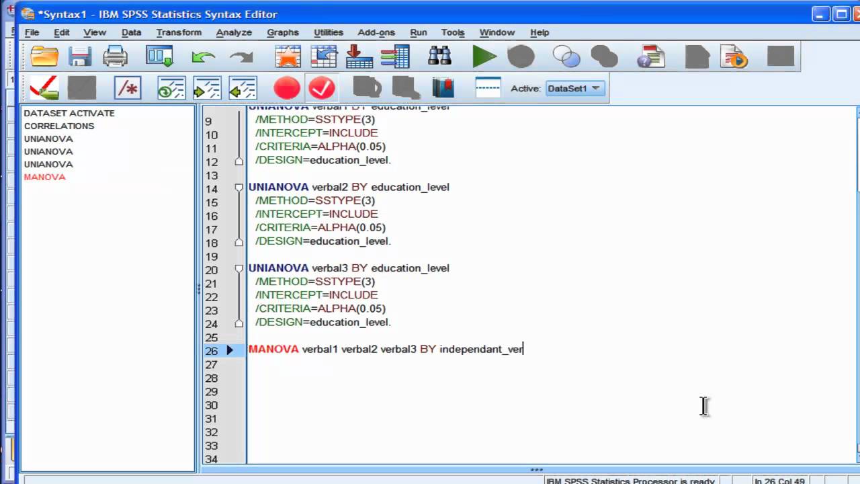Click the Outdent syntax left-arrow icon

point(243,88)
